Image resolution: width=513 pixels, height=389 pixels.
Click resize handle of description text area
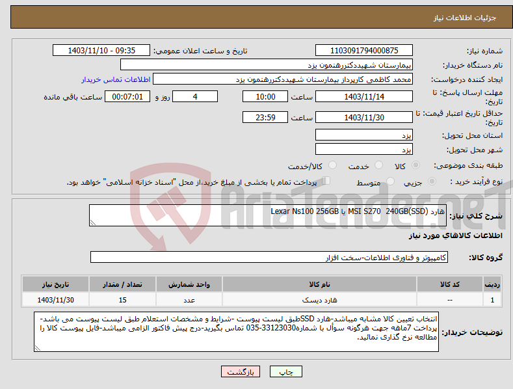(93, 222)
